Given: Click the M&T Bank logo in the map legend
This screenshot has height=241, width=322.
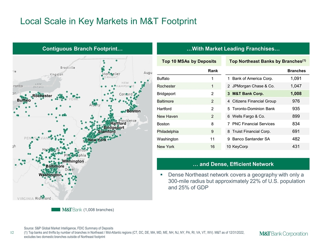Looking at the screenshot, I should 72,210.
